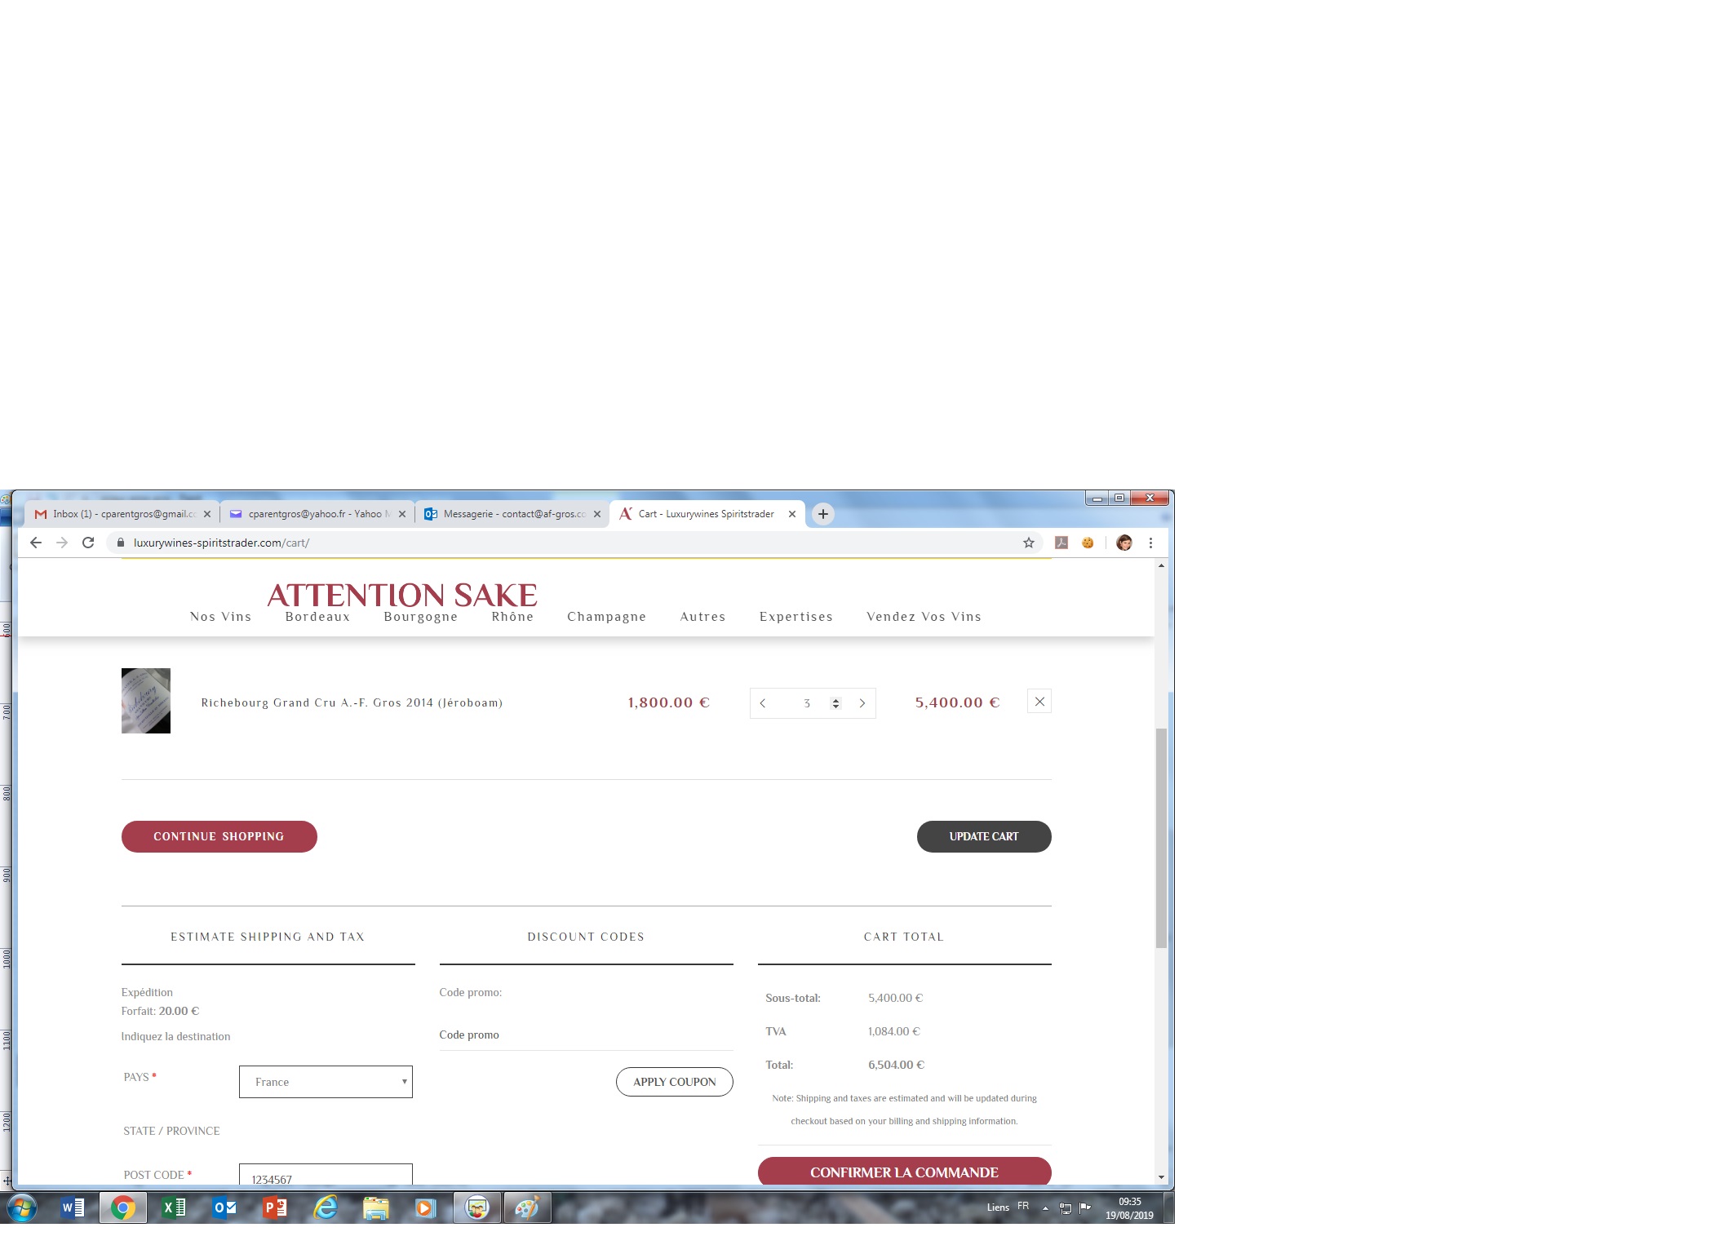Viewport: 1724px width, 1254px height.
Task: Launch Internet Explorer from the taskbar
Action: tap(326, 1207)
